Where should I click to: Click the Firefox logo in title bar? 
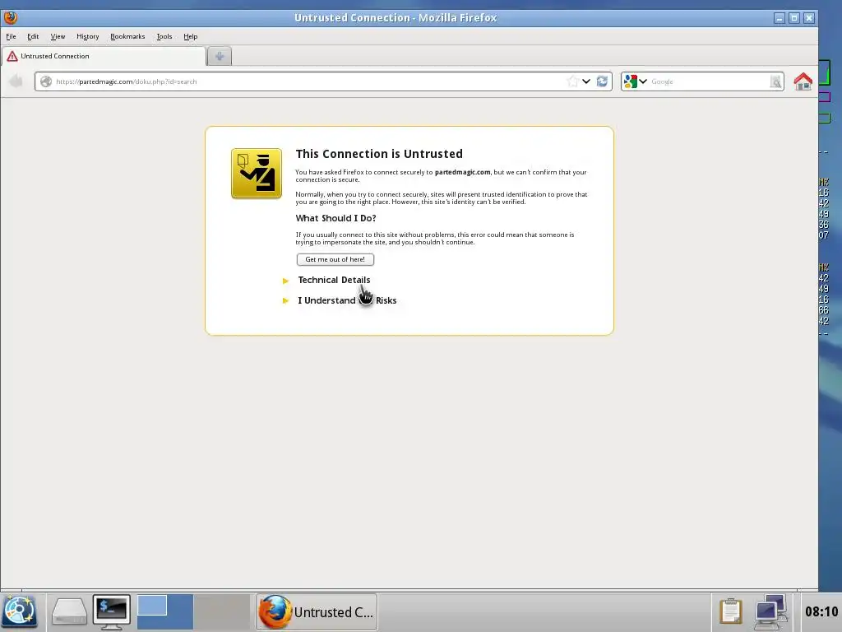11,18
